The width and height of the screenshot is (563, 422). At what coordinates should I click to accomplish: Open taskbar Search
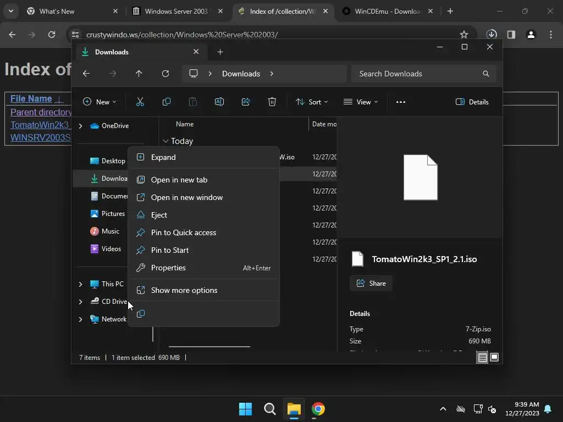[x=269, y=409]
